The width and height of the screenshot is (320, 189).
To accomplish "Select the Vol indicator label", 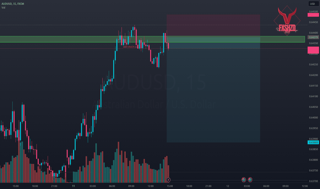I will [x=3, y=8].
